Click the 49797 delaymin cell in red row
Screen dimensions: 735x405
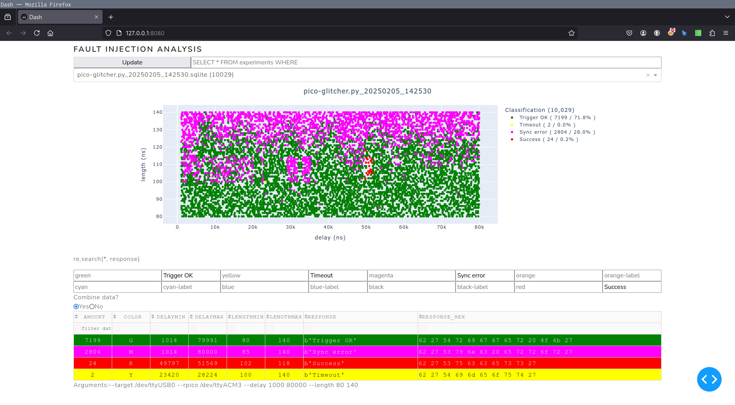coord(169,363)
